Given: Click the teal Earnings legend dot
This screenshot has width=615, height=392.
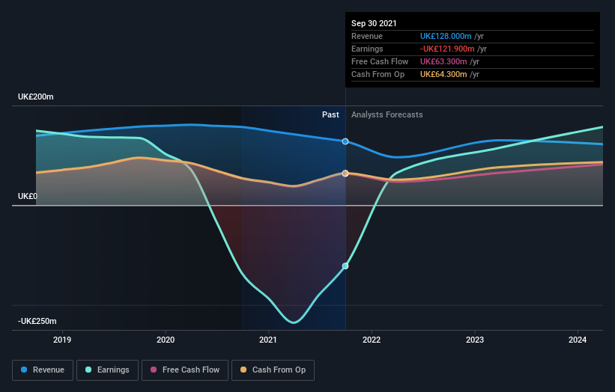Looking at the screenshot, I should point(88,370).
